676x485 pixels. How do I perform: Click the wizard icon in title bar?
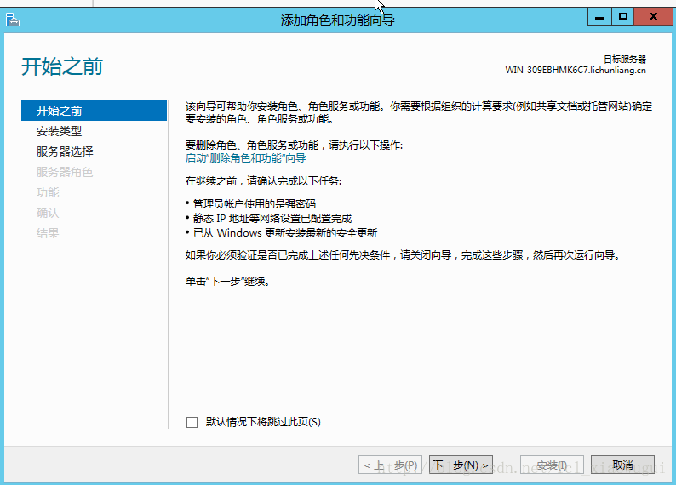point(13,20)
